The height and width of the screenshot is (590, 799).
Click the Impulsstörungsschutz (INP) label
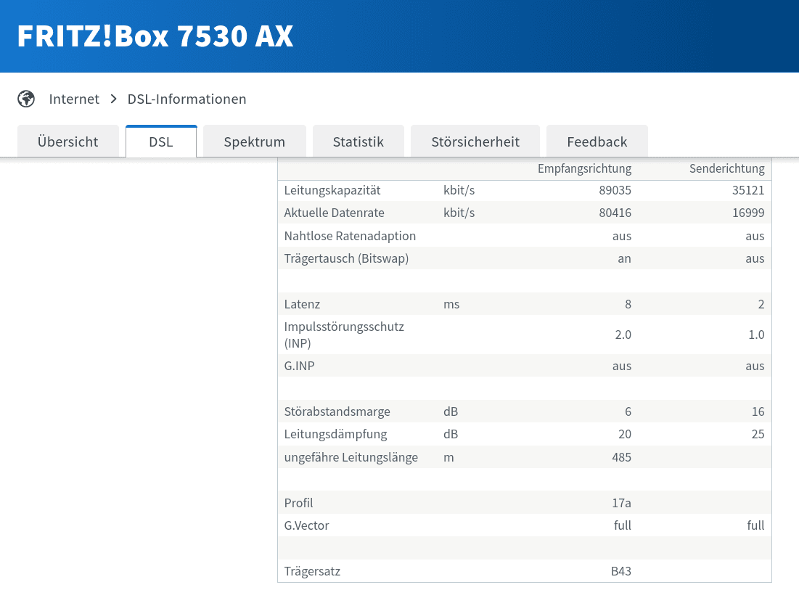(x=344, y=335)
